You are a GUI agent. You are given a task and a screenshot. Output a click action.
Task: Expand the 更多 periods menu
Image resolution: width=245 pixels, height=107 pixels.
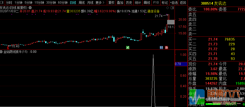pyautogui.click(x=100, y=3)
